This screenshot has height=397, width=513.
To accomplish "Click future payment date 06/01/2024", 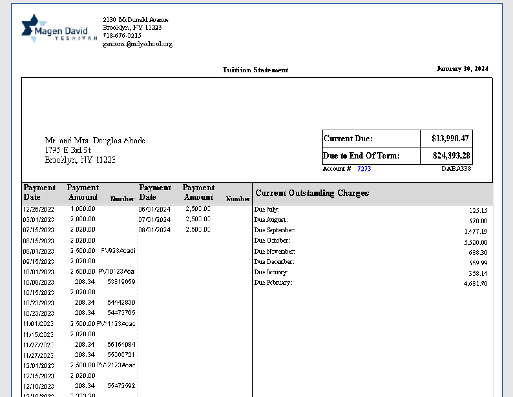I will [155, 209].
